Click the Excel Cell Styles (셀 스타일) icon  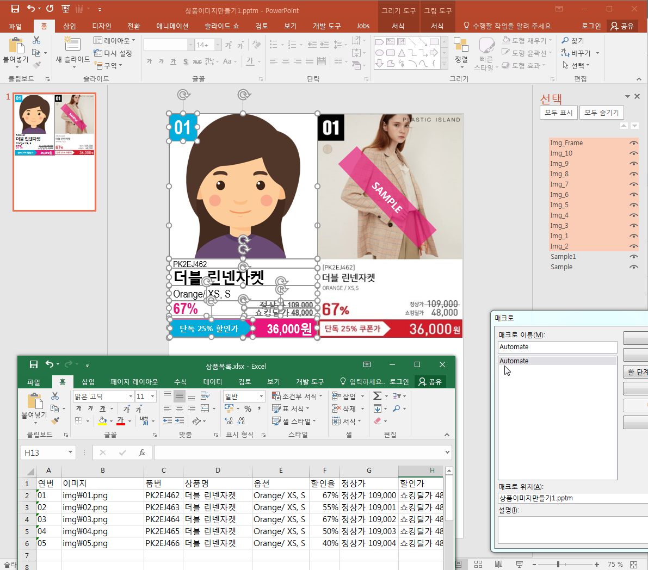(x=276, y=421)
